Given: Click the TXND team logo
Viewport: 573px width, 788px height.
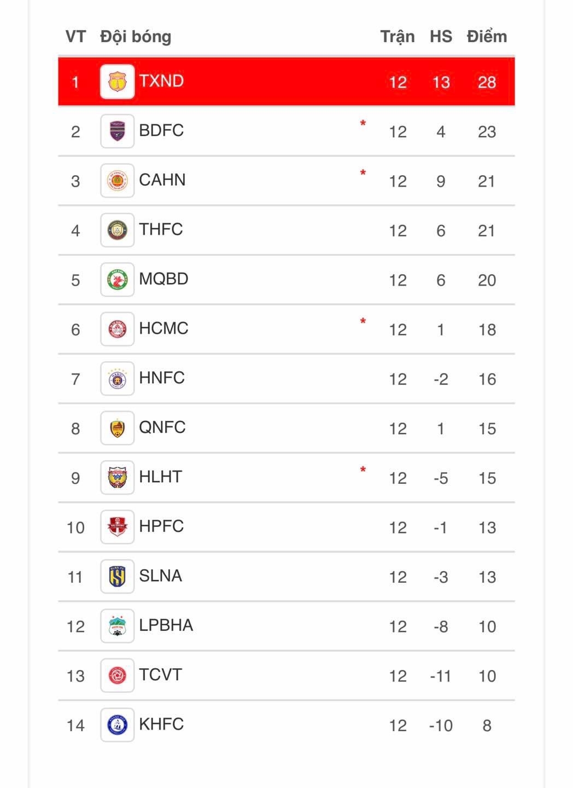Looking at the screenshot, I should coord(117,82).
